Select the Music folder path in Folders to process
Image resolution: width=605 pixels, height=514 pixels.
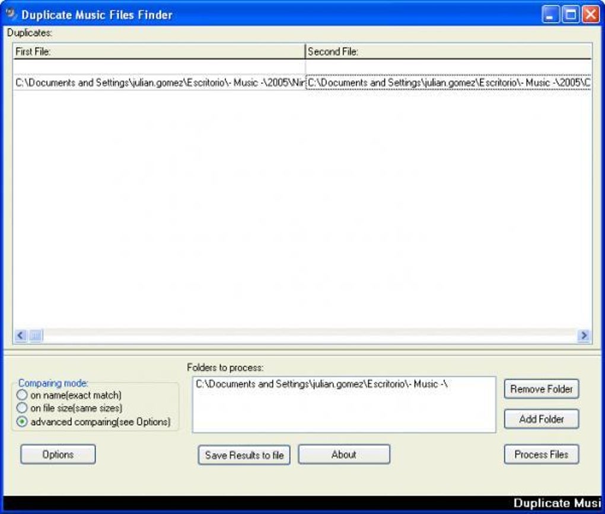pyautogui.click(x=321, y=384)
